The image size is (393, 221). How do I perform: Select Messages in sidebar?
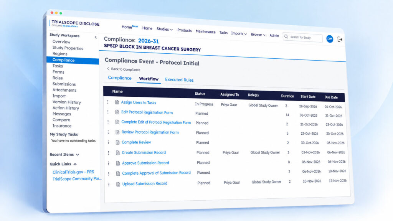pos(62,114)
